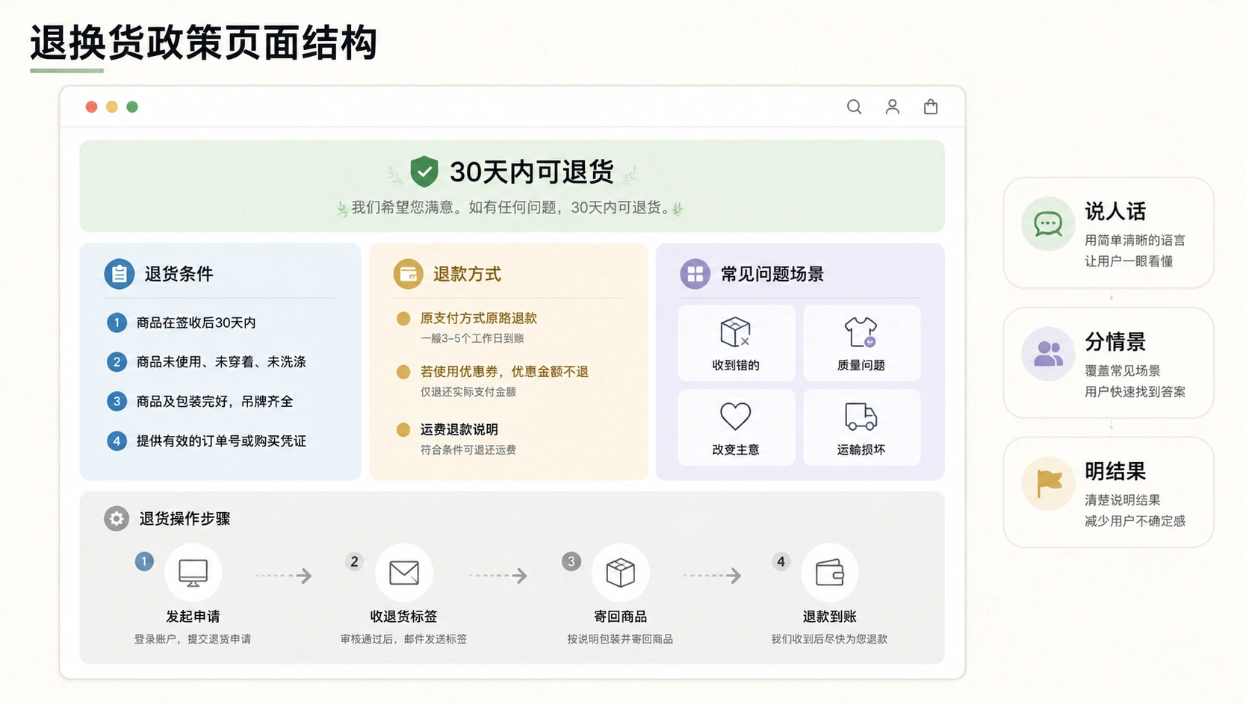Click the 明结果 flag icon
Image resolution: width=1246 pixels, height=704 pixels.
tap(1049, 484)
